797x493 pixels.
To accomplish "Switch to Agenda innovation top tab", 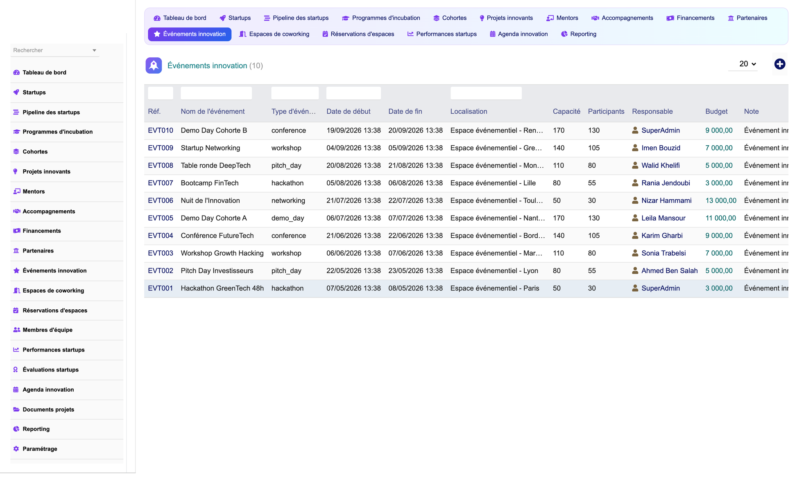I will [519, 34].
